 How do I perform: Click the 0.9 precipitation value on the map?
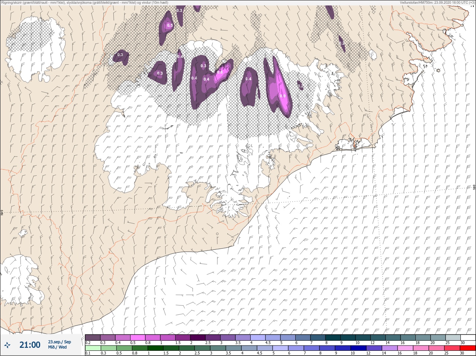point(282,96)
